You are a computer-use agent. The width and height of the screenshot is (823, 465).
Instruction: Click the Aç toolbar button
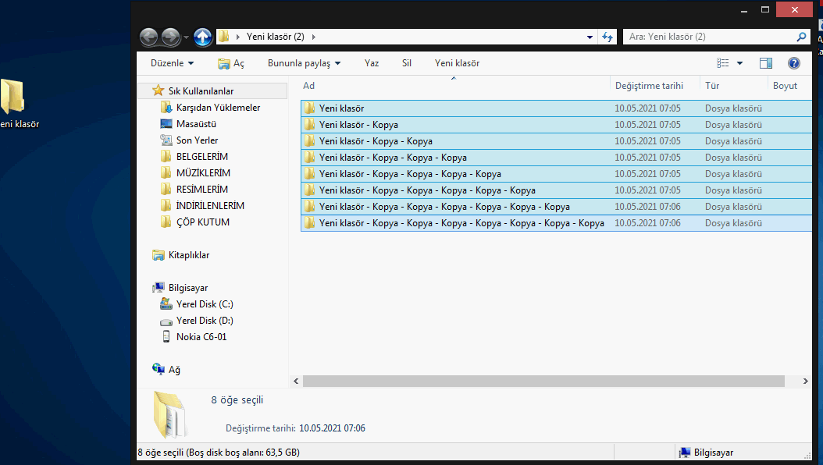231,63
